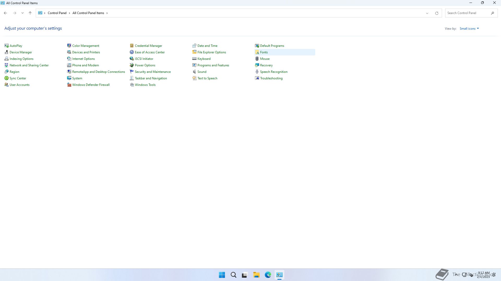The width and height of the screenshot is (501, 281).
Task: Launch Microsoft Edge from the taskbar
Action: tap(268, 275)
